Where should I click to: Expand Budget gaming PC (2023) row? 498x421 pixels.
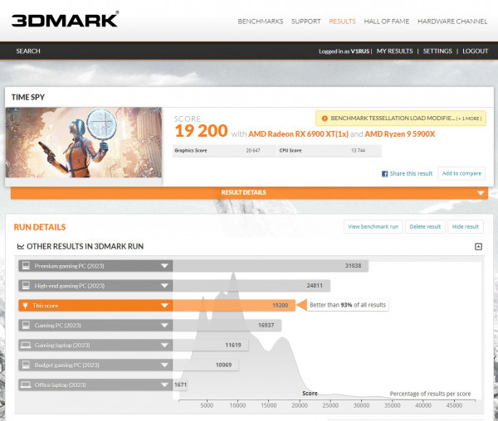coord(95,365)
